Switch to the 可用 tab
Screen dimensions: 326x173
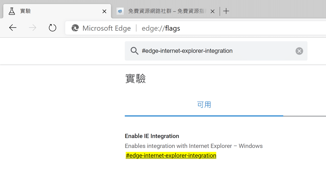[x=204, y=105]
